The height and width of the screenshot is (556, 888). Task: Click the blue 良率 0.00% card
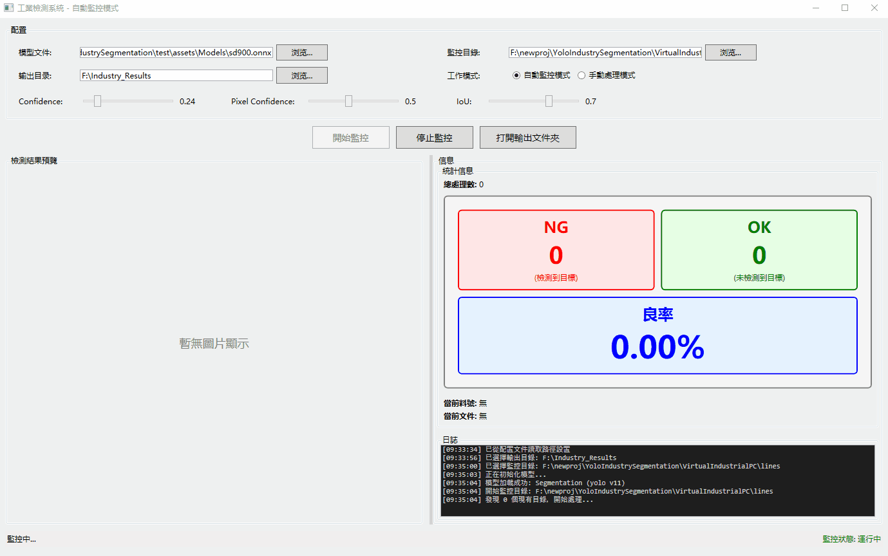[x=657, y=335]
